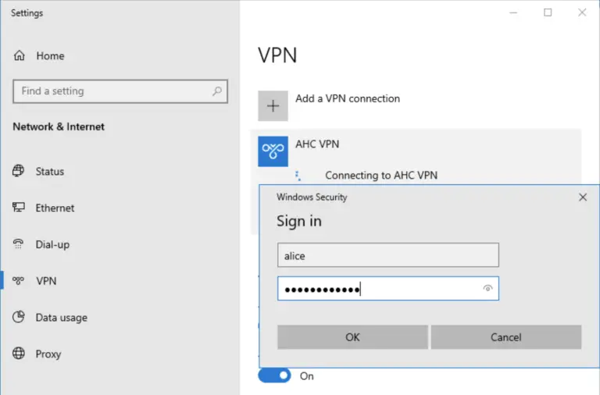Click the Ethernet monitor icon
600x395 pixels.
pos(19,207)
